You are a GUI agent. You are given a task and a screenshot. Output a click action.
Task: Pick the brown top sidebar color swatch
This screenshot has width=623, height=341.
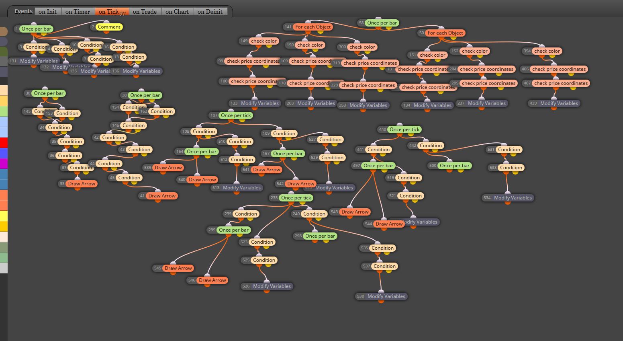pyautogui.click(x=4, y=31)
